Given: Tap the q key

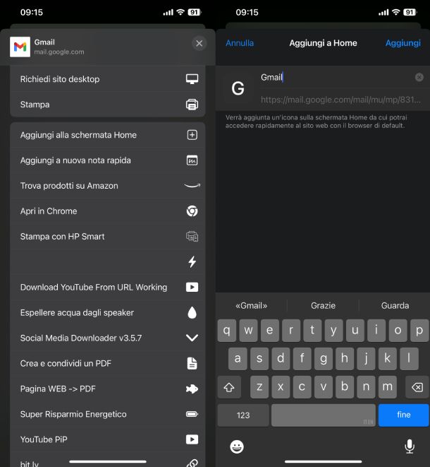Looking at the screenshot, I should (x=227, y=331).
